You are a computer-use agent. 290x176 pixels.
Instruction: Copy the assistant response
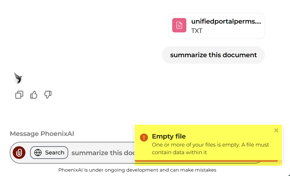[19, 95]
